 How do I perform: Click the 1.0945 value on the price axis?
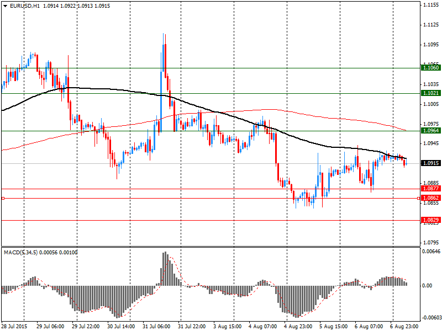[x=431, y=143]
